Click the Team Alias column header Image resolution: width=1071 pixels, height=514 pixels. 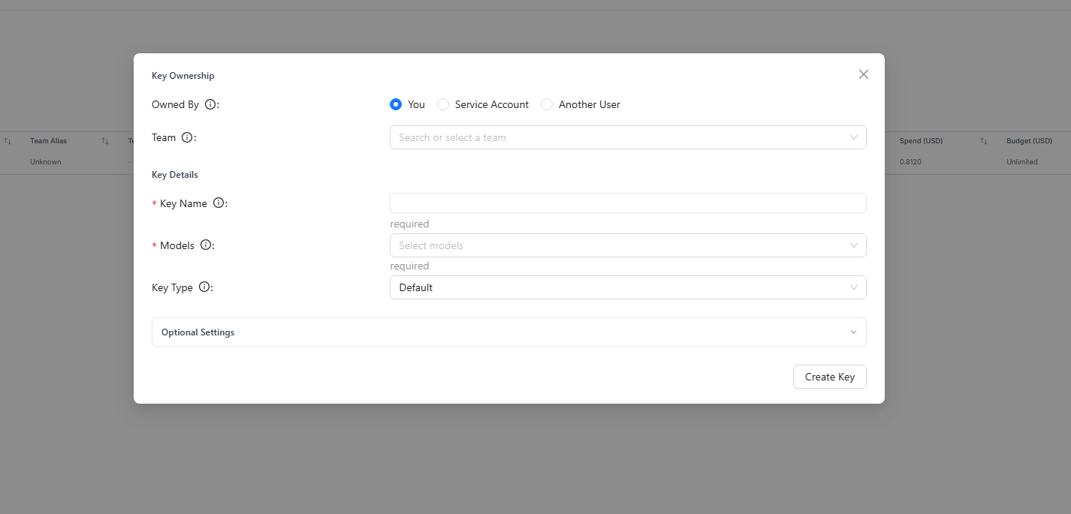(48, 141)
